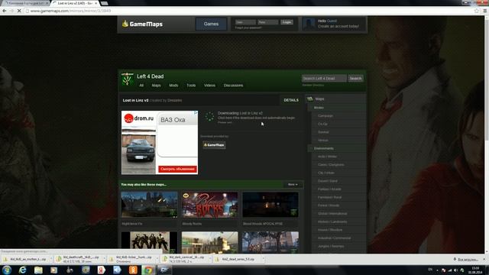Click the Search button next to search field

tap(355, 78)
